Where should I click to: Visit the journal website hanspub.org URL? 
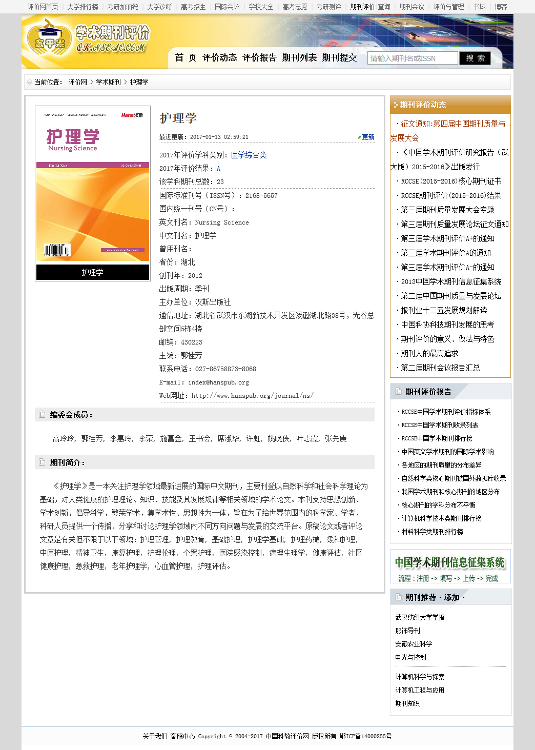pos(252,396)
